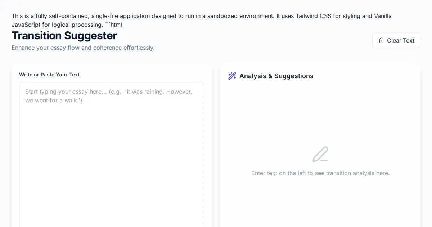Screen dimensions: 432x227
Task: Click the word 'coherence' in the subtitle
Action: pos(108,48)
